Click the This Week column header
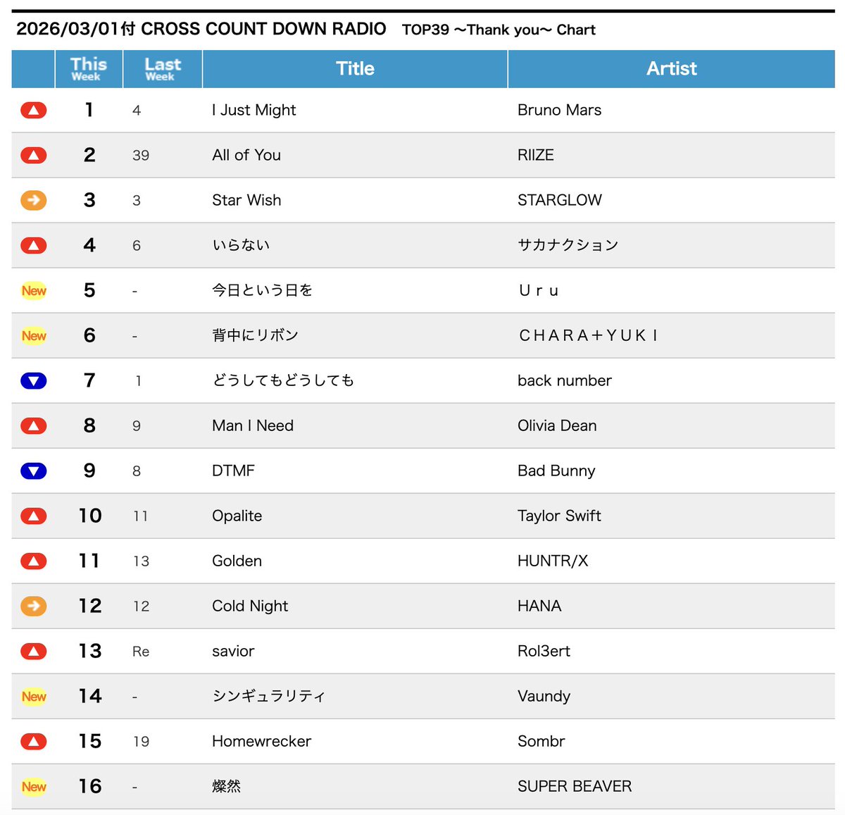Viewport: 845px width, 815px height. (89, 69)
